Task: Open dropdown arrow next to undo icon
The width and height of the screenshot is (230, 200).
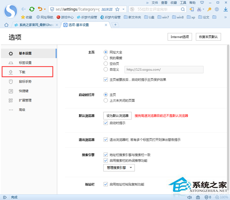Action: coord(44,9)
